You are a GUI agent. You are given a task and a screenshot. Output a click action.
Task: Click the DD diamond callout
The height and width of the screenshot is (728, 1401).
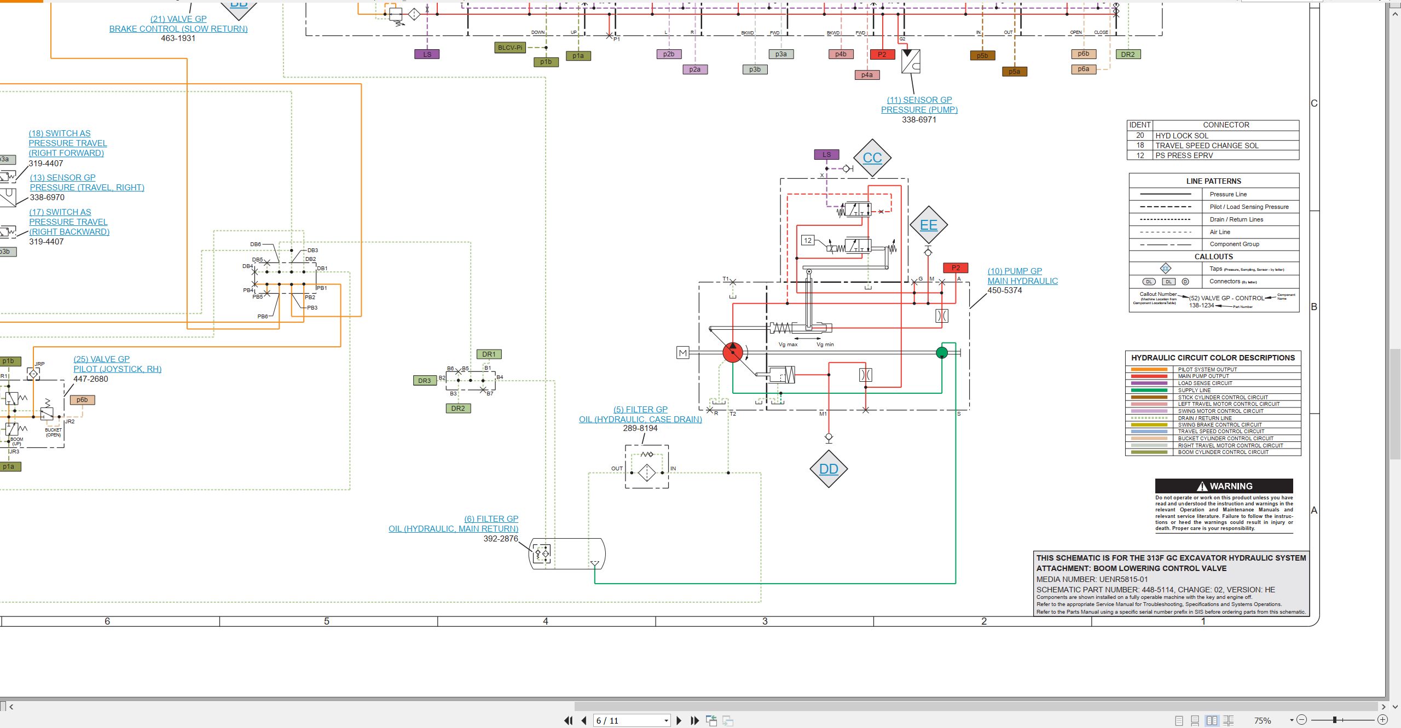coord(829,469)
